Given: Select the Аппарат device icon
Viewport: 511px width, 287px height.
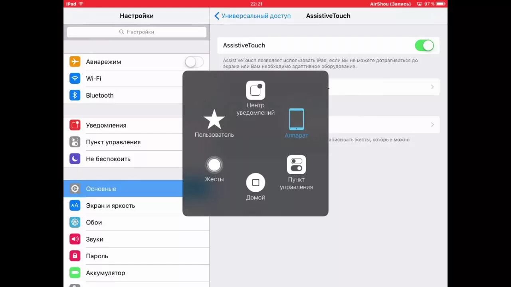Looking at the screenshot, I should coord(296,119).
